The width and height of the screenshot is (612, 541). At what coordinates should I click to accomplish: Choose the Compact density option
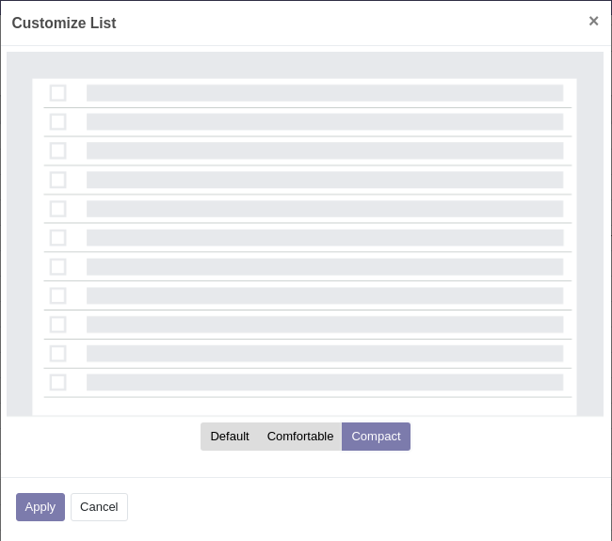[x=376, y=436]
